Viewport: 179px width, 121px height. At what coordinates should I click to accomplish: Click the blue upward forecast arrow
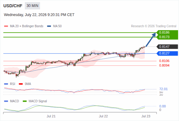(x=151, y=40)
